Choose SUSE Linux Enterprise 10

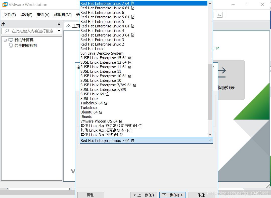tap(144, 81)
